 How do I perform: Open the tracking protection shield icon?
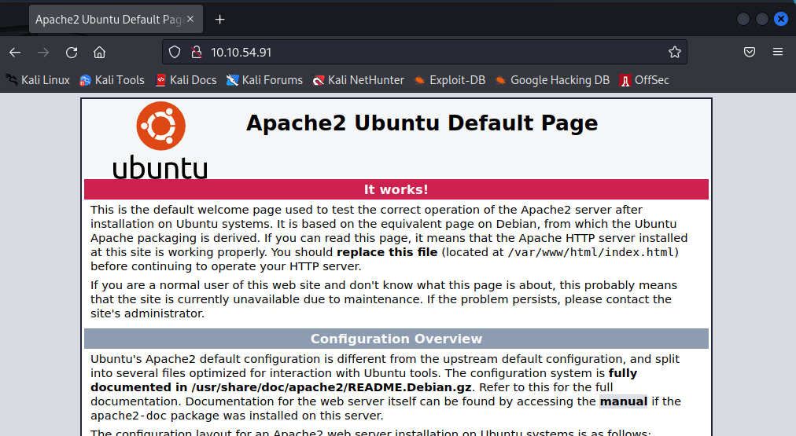(175, 52)
